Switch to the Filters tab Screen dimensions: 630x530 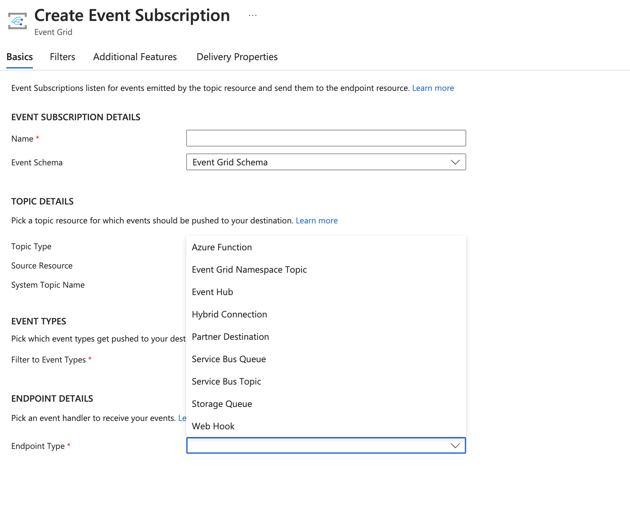pos(62,57)
